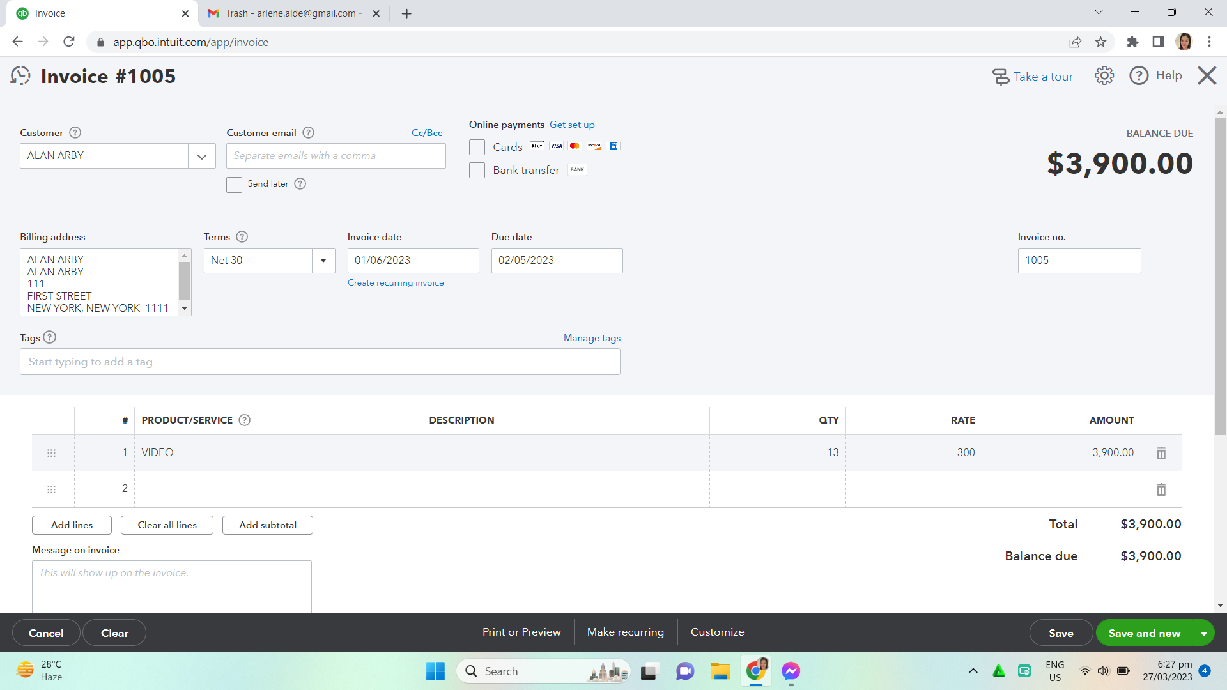The height and width of the screenshot is (690, 1227).
Task: Click the billing address scrollbar thumb
Action: coord(184,280)
